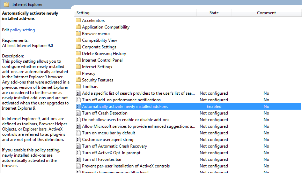Select Turn off ActiveX Opt-In prompt setting
Viewport: 302px width, 173px height.
point(111,153)
